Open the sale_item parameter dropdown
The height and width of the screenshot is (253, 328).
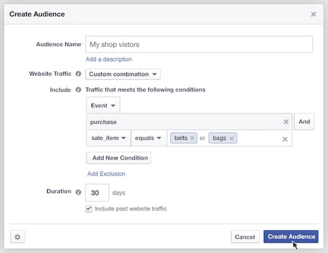point(108,138)
